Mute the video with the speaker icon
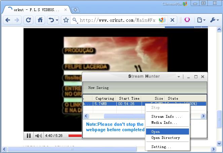Viewport: 223px width, 153px height. (38, 136)
